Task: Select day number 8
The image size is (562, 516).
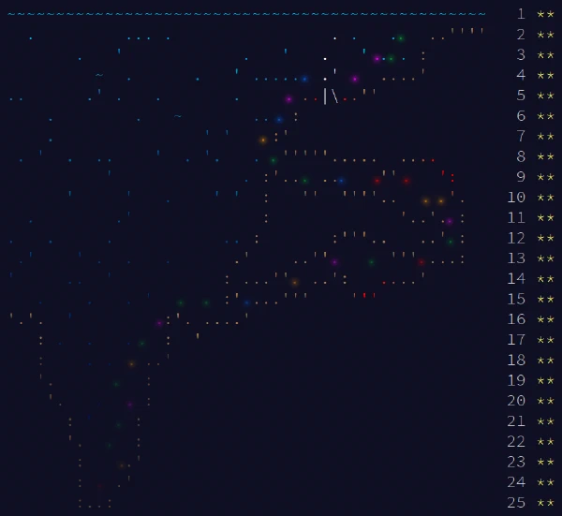Action: pyautogui.click(x=521, y=156)
